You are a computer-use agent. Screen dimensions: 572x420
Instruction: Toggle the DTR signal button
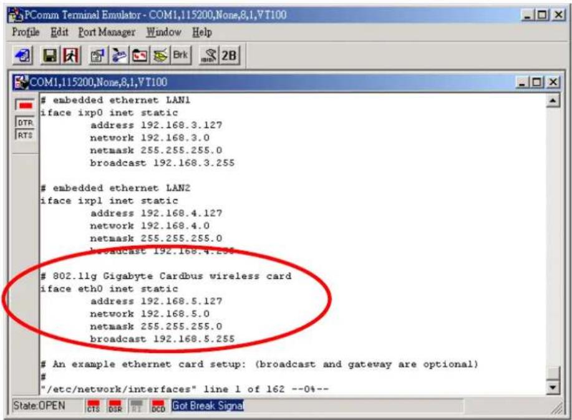click(25, 122)
